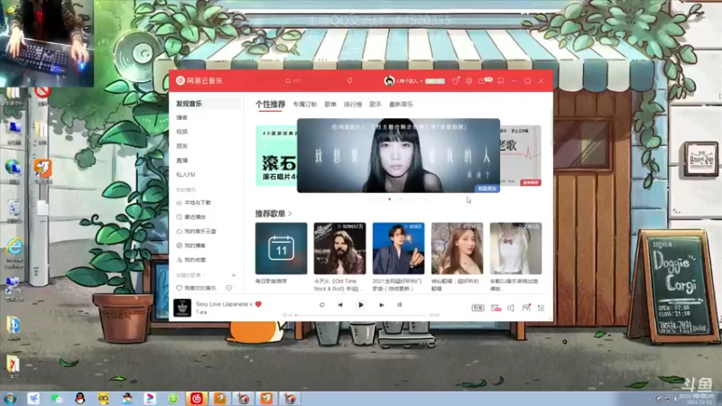Toggle the red heart like button
This screenshot has height=406, width=722.
click(x=258, y=304)
